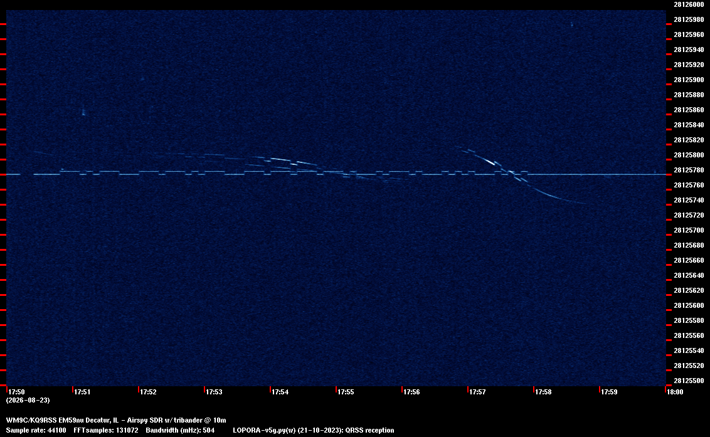Click the 28125720 frequency label
Image resolution: width=710 pixels, height=437 pixels.
[x=689, y=215]
